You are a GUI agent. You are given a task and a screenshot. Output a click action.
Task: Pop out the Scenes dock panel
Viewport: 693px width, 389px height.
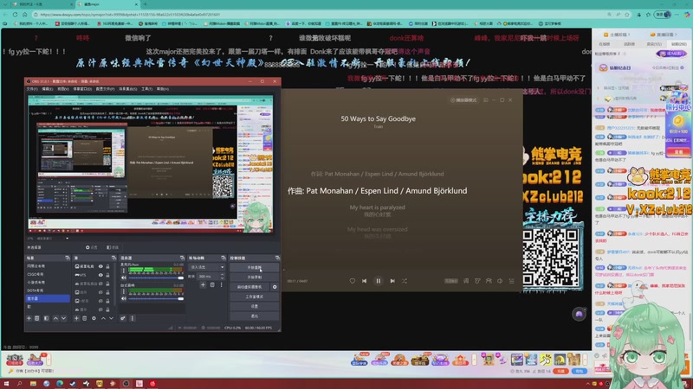click(68, 258)
